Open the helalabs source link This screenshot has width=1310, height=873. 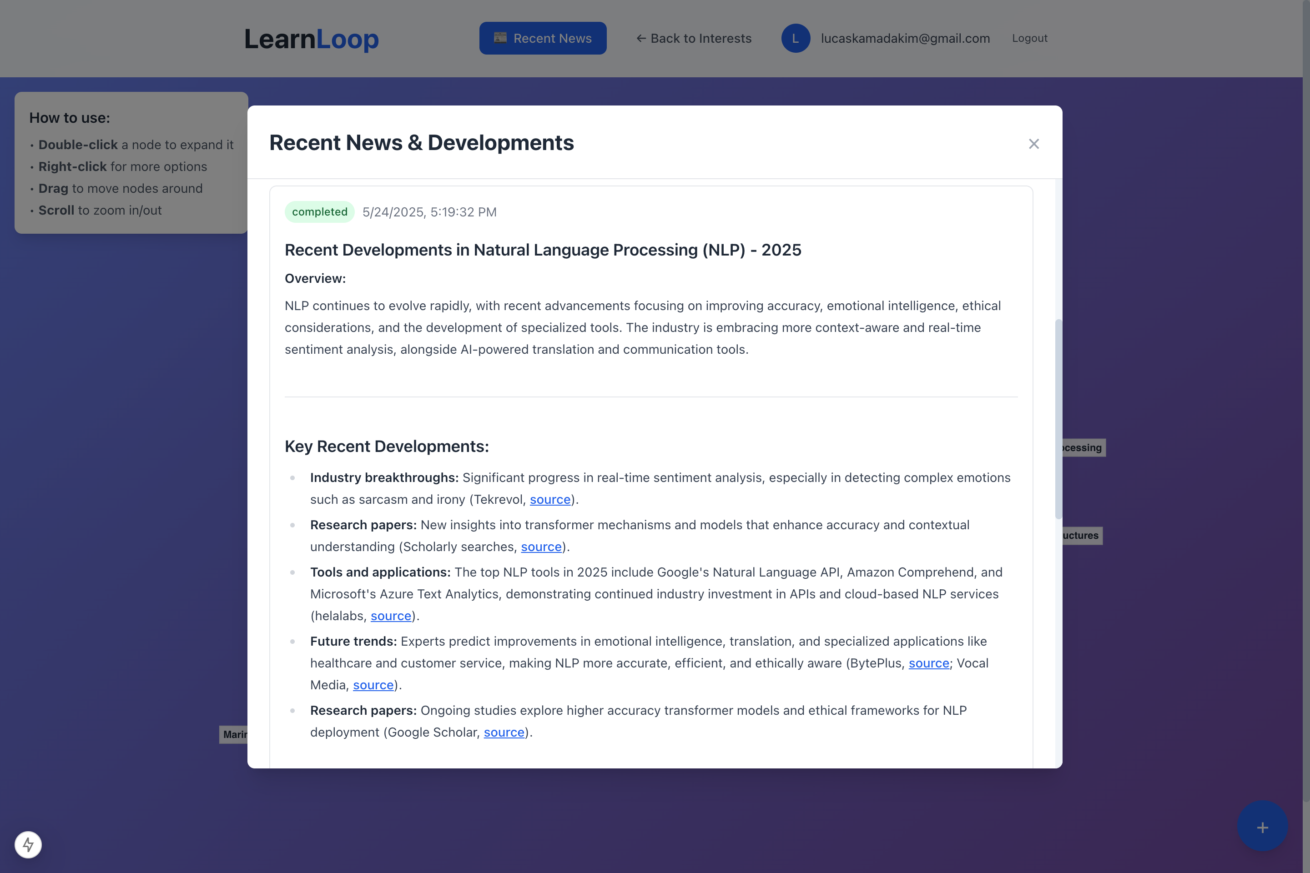[x=390, y=616]
